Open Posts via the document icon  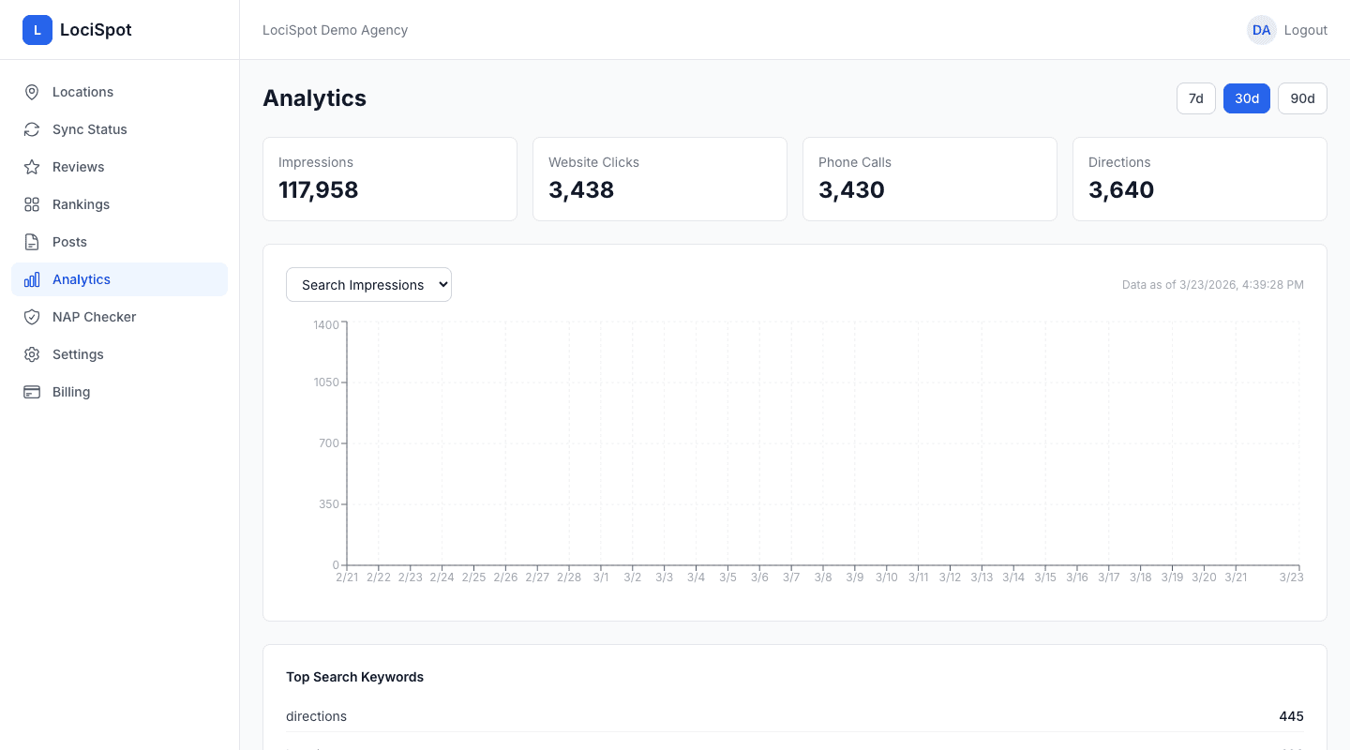click(31, 242)
